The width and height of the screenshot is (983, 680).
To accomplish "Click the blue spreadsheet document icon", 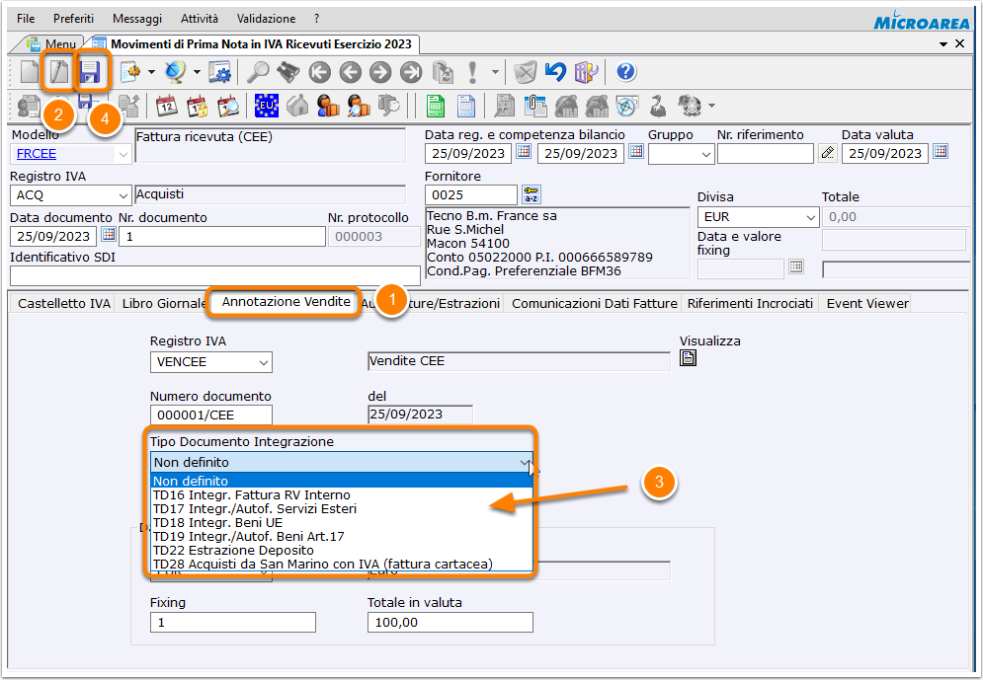I will [465, 106].
